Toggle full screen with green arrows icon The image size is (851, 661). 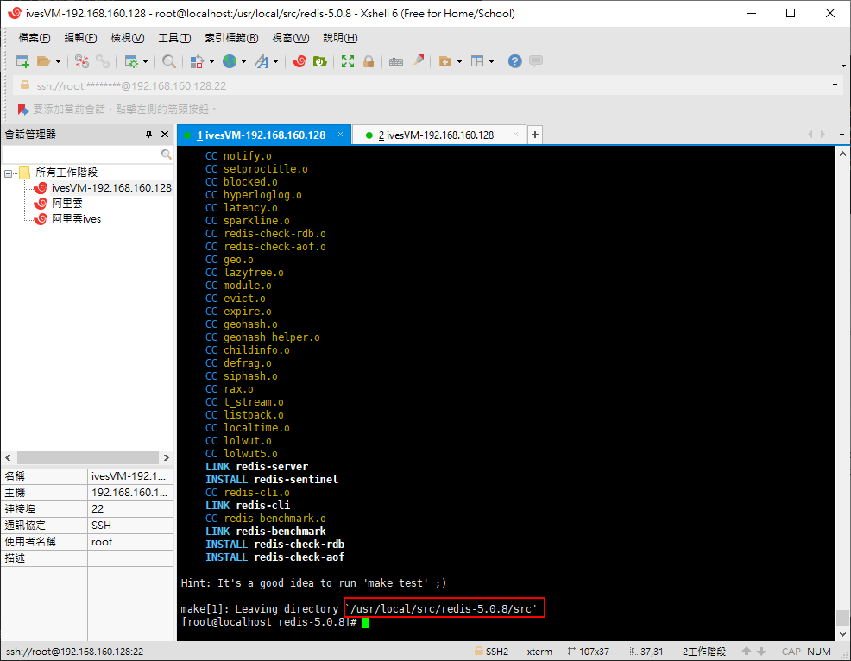(x=348, y=61)
